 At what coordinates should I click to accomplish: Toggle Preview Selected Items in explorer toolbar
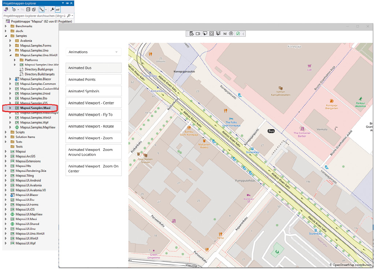tap(58, 10)
